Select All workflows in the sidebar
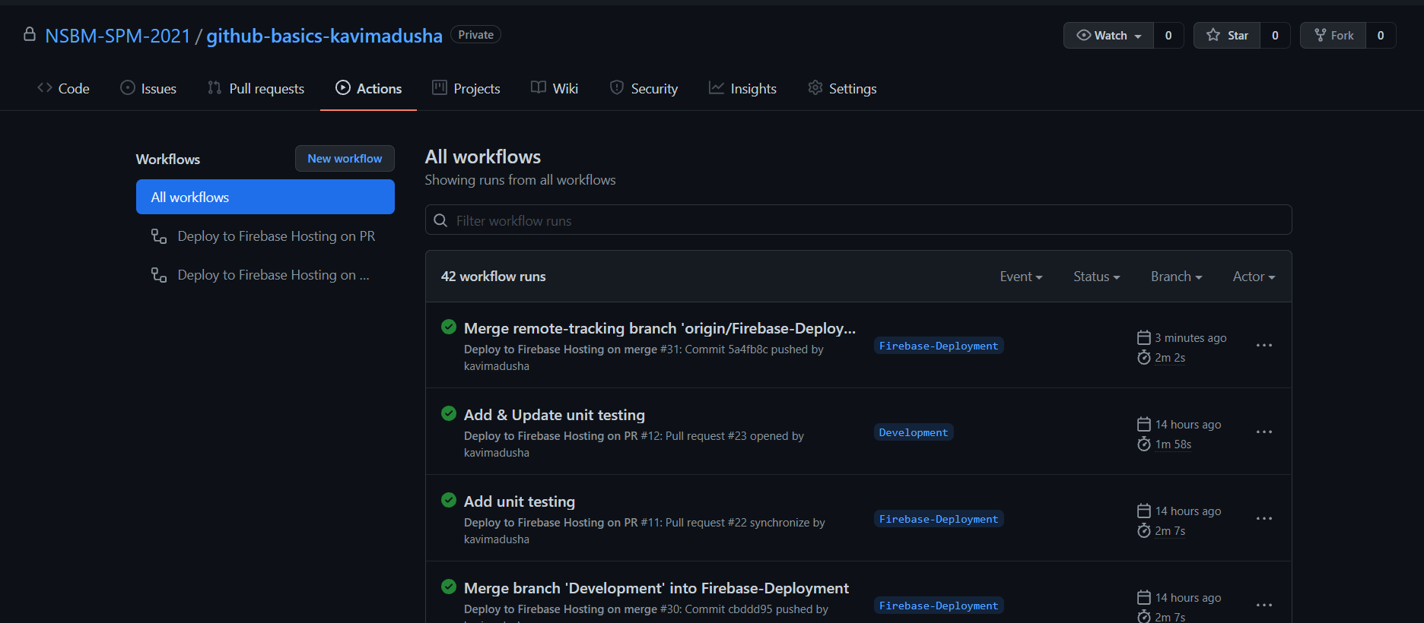The height and width of the screenshot is (623, 1424). [265, 197]
